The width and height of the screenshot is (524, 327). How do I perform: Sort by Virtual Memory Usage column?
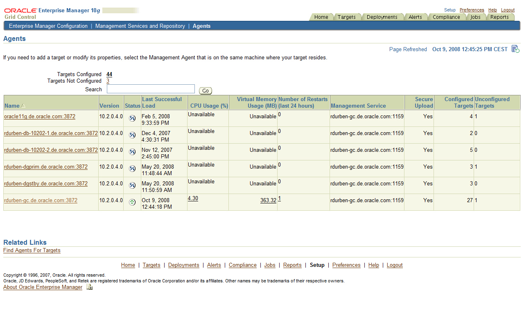(x=257, y=102)
